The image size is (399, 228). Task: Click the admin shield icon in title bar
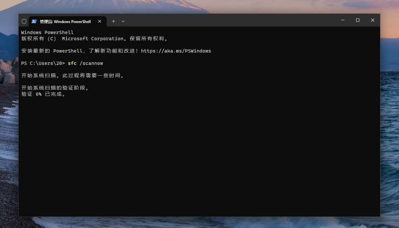click(24, 21)
